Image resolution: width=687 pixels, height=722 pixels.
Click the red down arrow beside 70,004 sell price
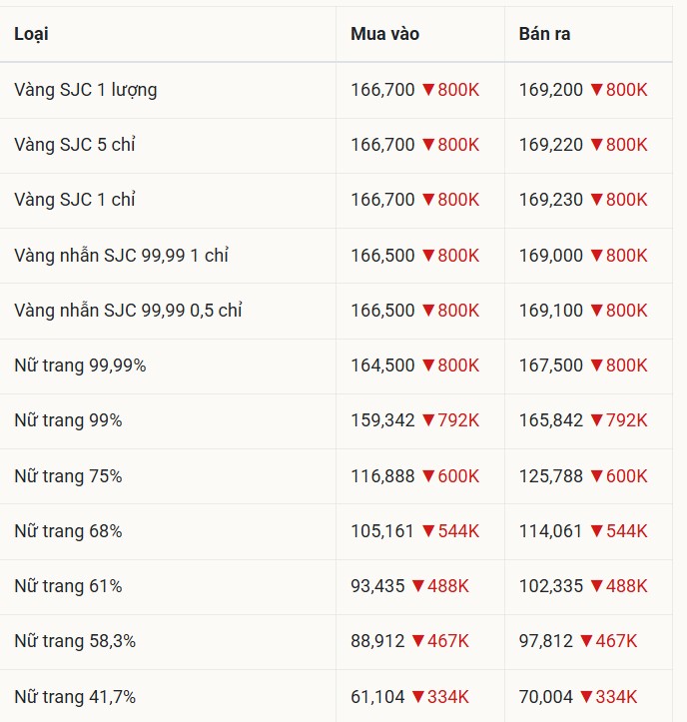click(x=587, y=697)
